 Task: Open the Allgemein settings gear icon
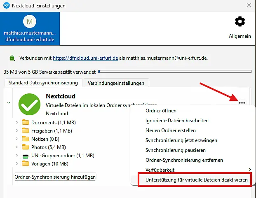(240, 22)
